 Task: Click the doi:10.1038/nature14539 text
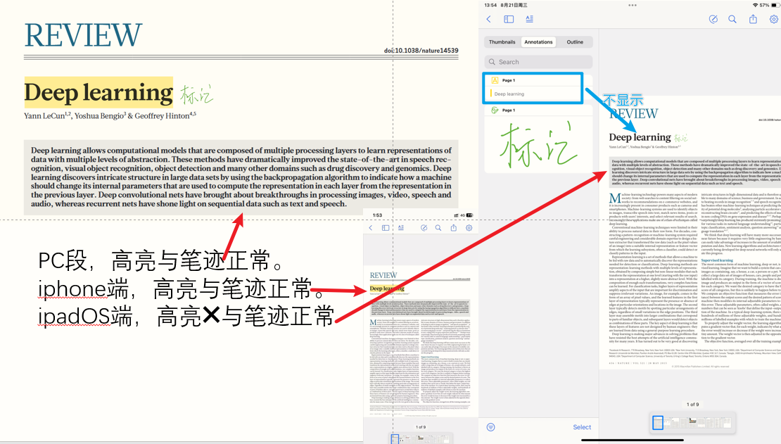pyautogui.click(x=421, y=51)
